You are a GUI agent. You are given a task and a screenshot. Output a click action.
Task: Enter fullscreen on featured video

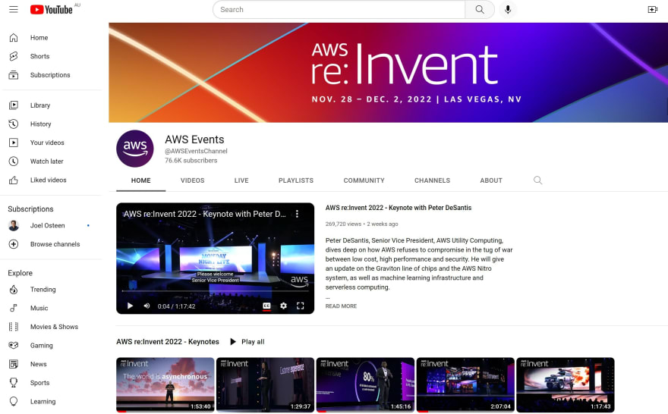(x=301, y=306)
